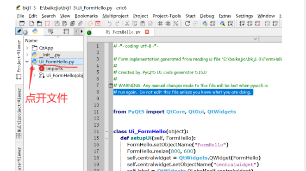The height and width of the screenshot is (171, 306).
Task: Click the Debug Project magnifier icon
Action: coord(230,24)
